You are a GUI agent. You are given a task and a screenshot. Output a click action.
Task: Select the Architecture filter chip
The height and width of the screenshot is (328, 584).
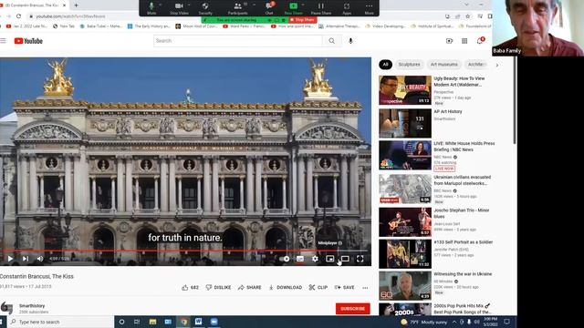click(476, 65)
